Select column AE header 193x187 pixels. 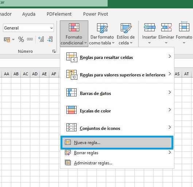(44, 74)
